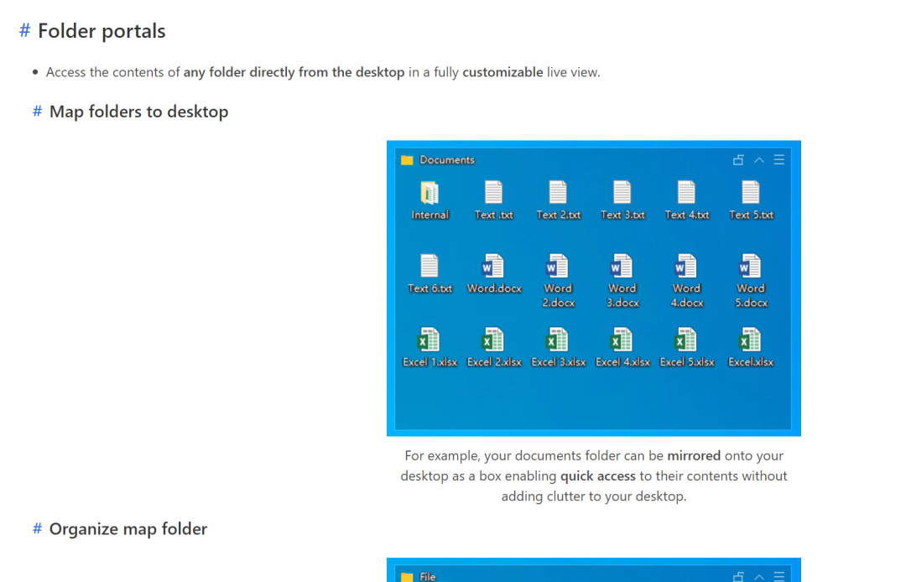906x582 pixels.
Task: Select the Text 5.txt file icon
Action: click(x=751, y=193)
